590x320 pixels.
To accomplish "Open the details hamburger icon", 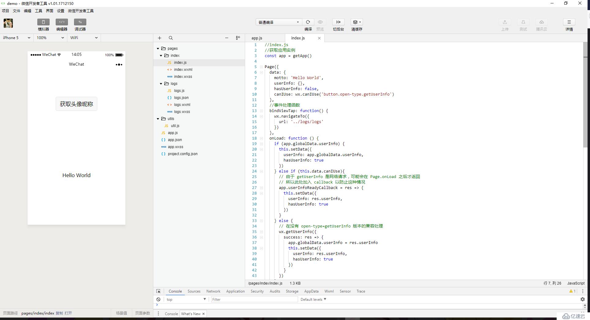I will coord(569,22).
